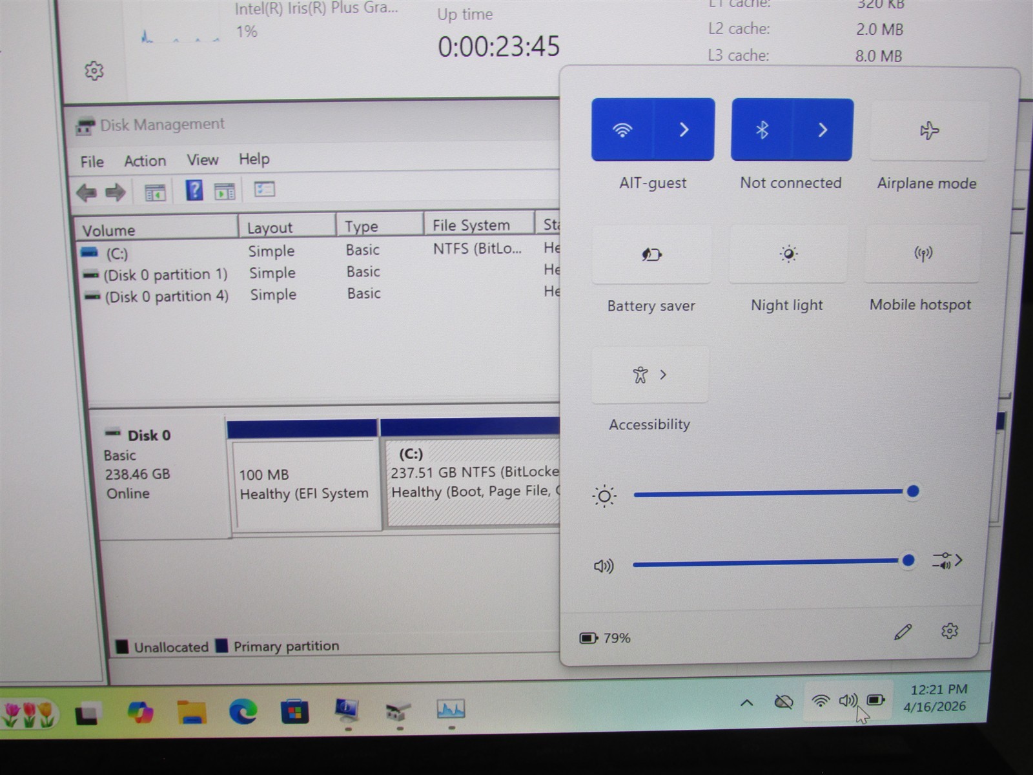This screenshot has width=1033, height=775.
Task: Show hidden icons tray chevron
Action: coord(746,703)
